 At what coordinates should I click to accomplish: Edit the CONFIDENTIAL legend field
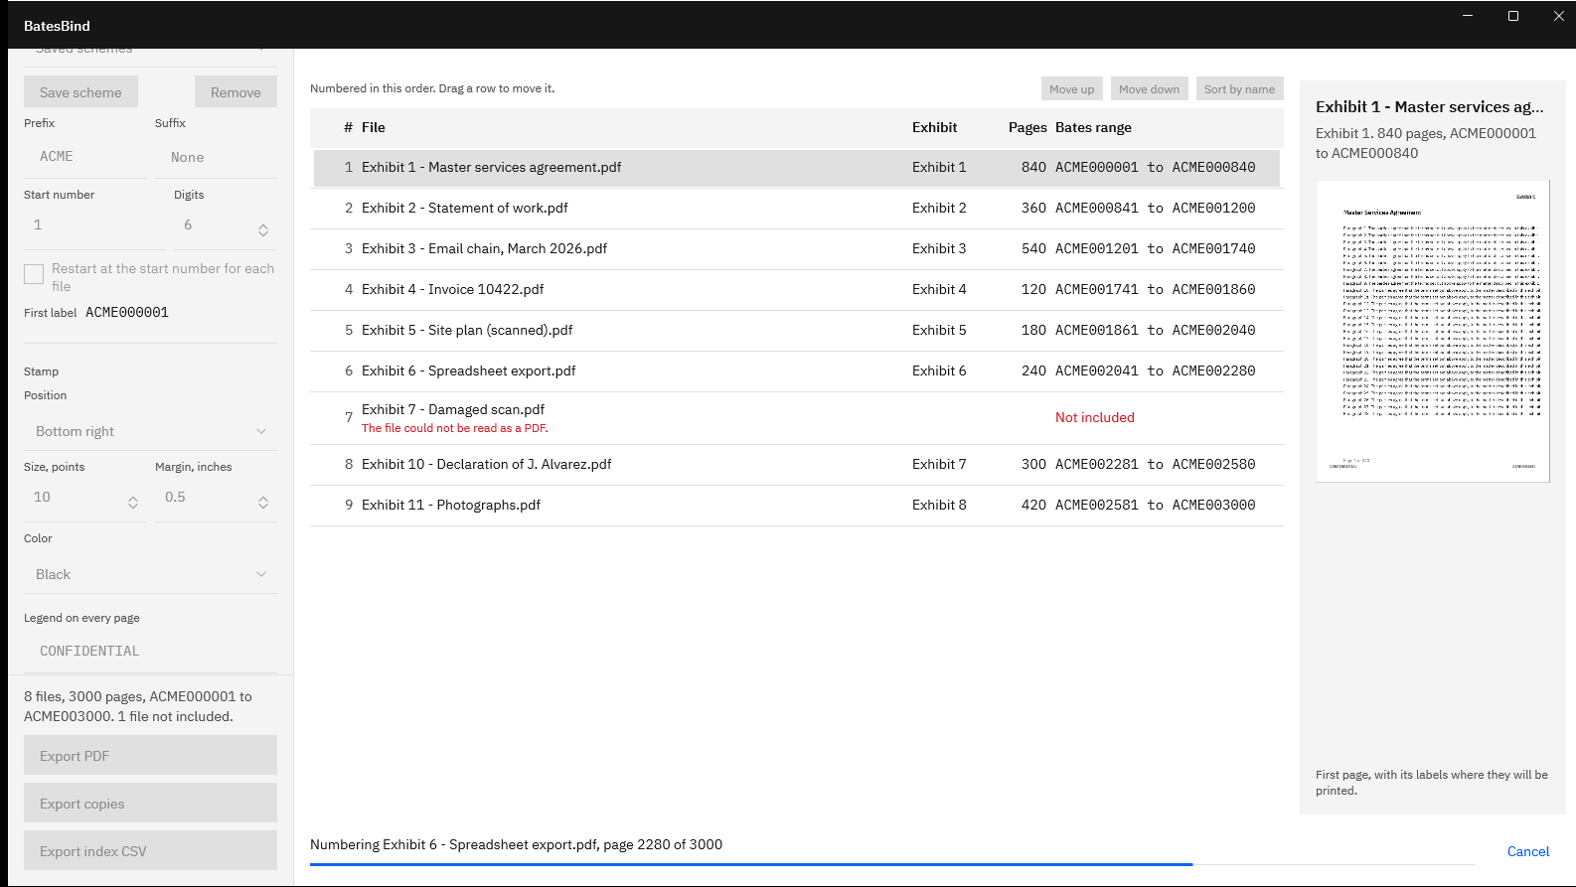click(x=150, y=651)
